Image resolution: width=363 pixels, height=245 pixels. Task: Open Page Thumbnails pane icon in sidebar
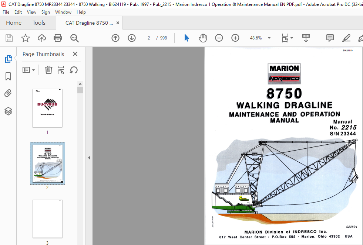click(x=9, y=59)
